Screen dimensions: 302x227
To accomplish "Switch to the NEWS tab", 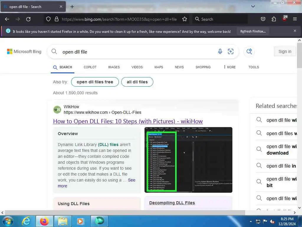I will click(179, 67).
